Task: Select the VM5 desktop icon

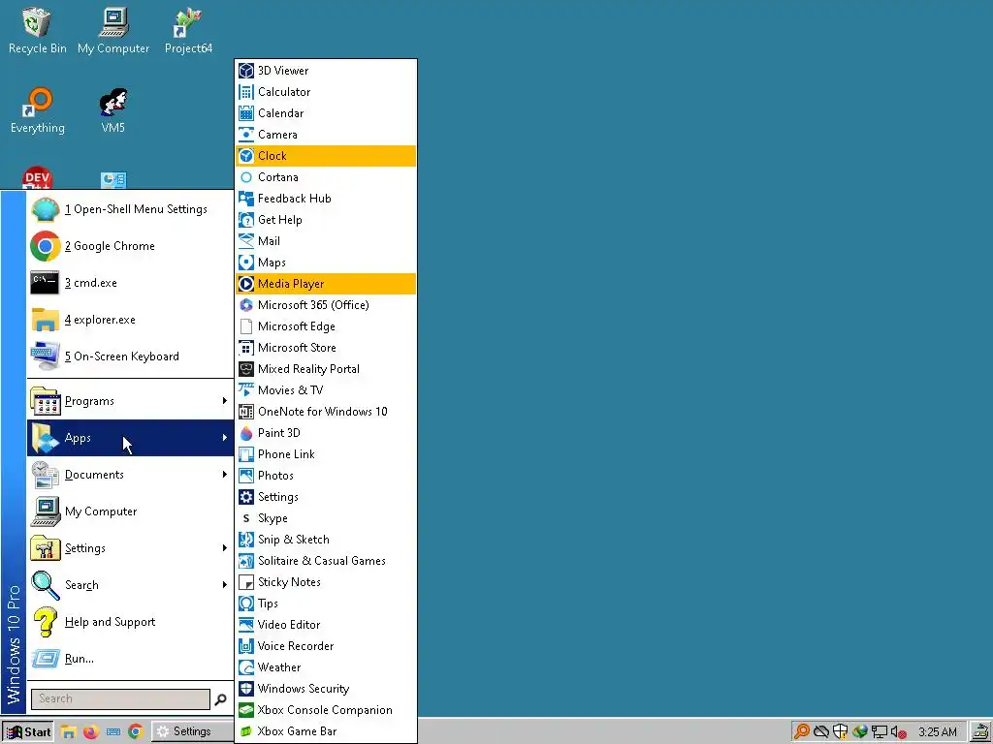Action: 113,110
